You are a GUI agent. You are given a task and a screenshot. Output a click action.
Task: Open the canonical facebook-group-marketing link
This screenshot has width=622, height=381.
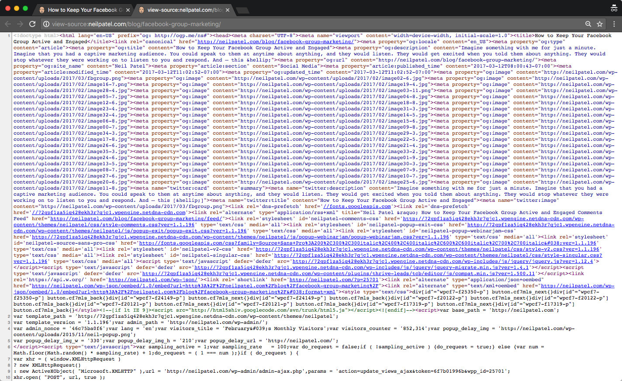(x=275, y=42)
